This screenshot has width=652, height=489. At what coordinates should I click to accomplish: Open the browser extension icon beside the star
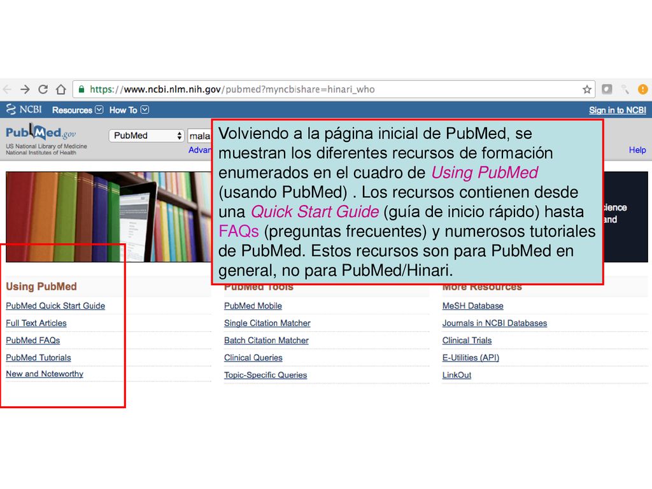pos(607,89)
